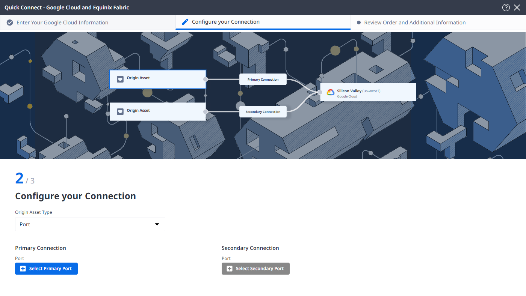Select the highlighted top Origin Asset card
The image size is (526, 296).
point(158,79)
